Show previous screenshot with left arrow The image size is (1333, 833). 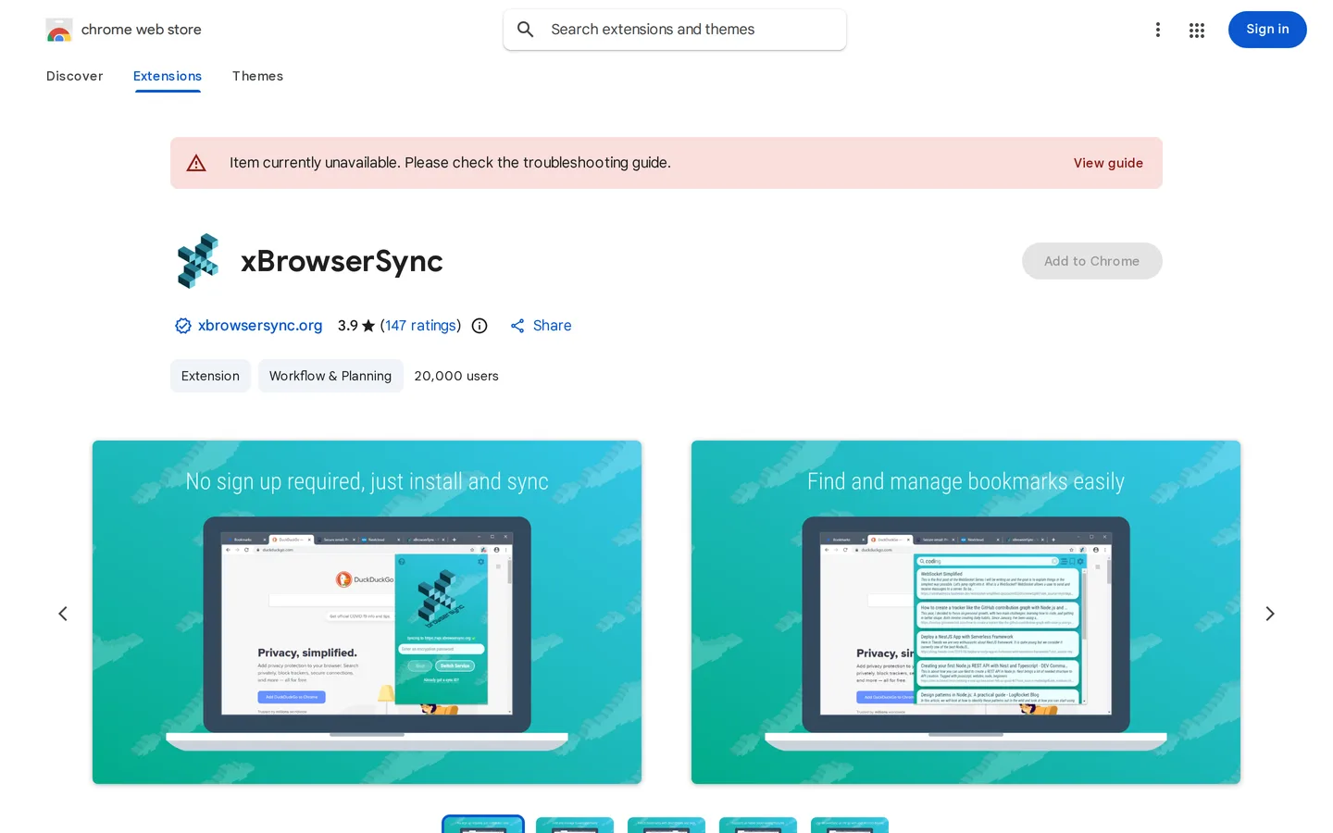63,614
